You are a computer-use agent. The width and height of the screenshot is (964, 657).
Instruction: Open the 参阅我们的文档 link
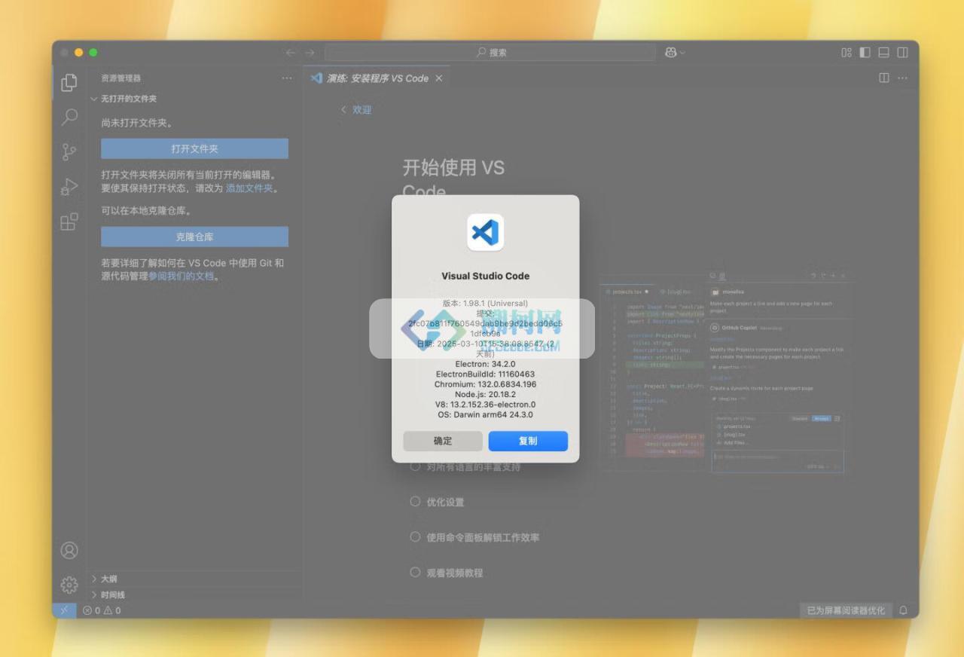181,277
